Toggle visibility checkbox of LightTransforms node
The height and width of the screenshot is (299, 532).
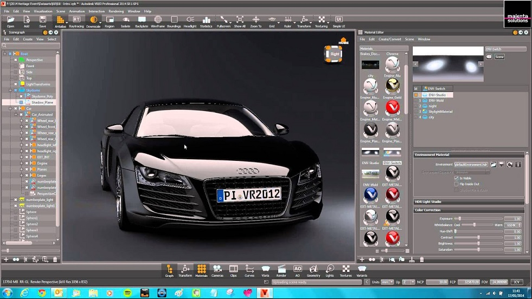(x=15, y=84)
